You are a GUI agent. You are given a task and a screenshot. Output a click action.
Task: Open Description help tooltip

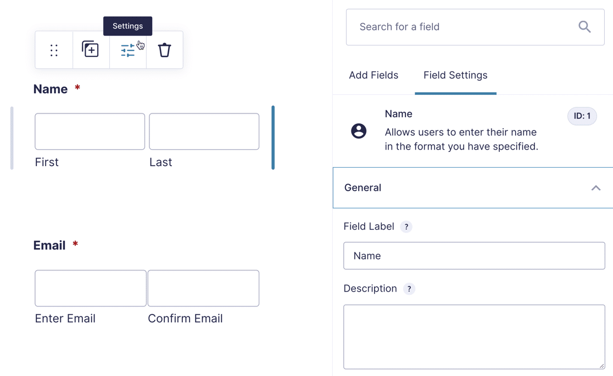click(409, 289)
